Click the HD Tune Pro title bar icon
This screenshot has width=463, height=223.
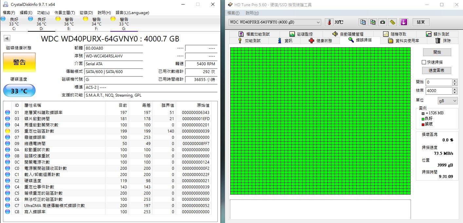(230, 5)
